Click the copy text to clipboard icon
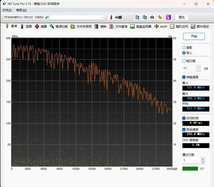The height and width of the screenshot is (187, 214). tap(137, 17)
